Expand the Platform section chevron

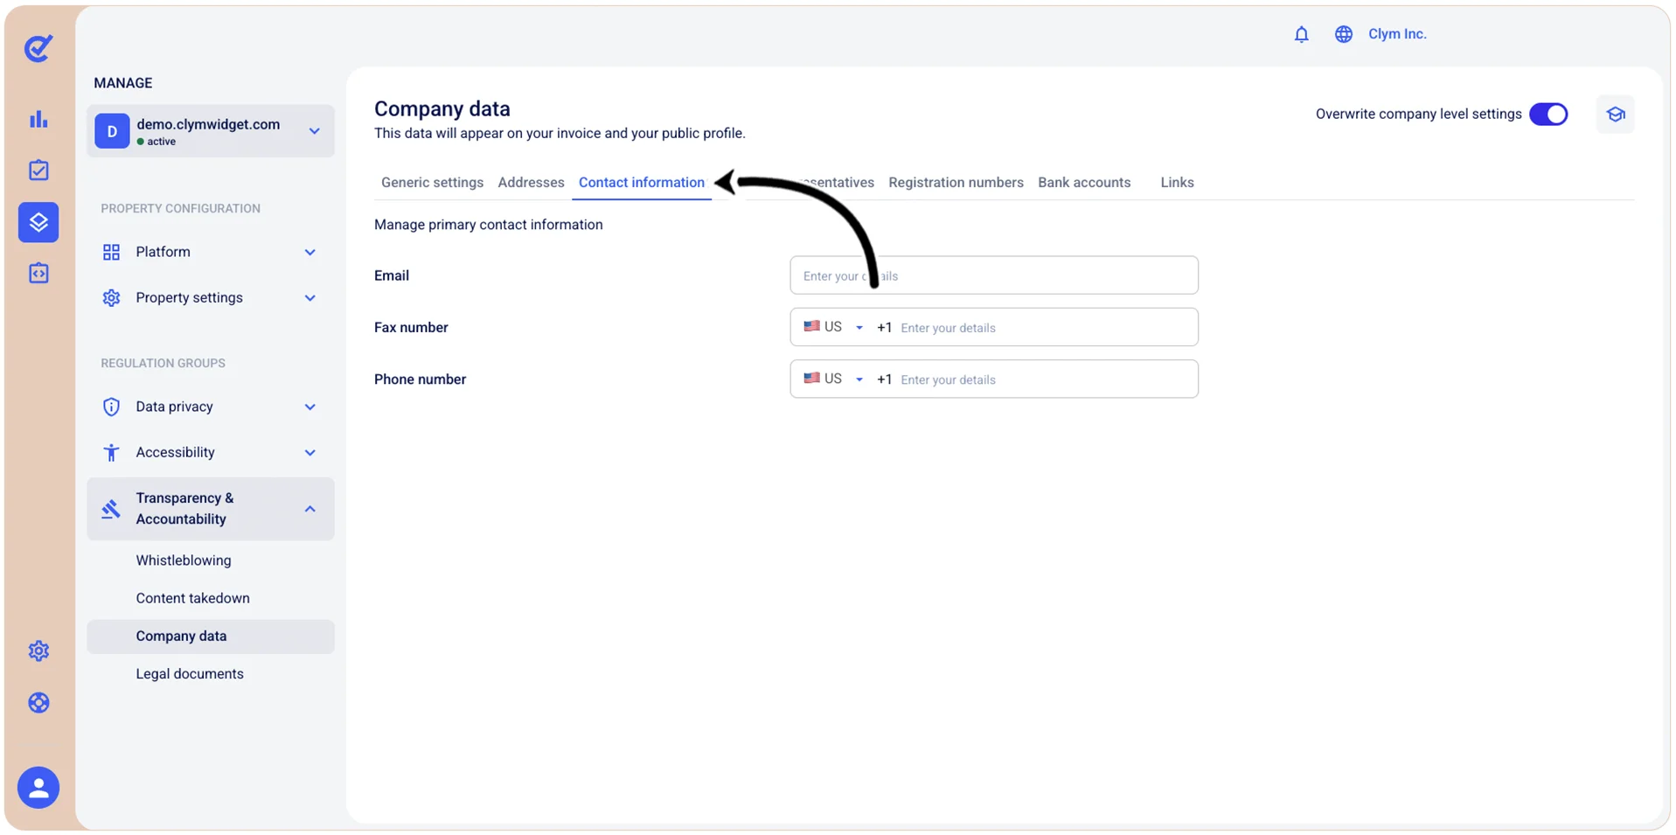pos(309,253)
